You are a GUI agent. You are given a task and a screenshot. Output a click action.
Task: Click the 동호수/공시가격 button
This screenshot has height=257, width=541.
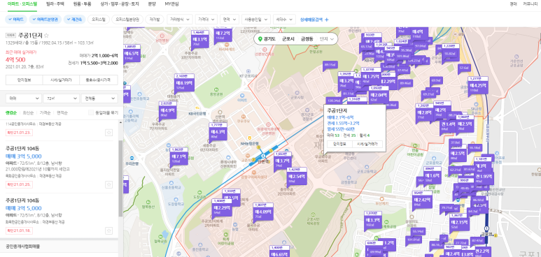click(x=99, y=80)
